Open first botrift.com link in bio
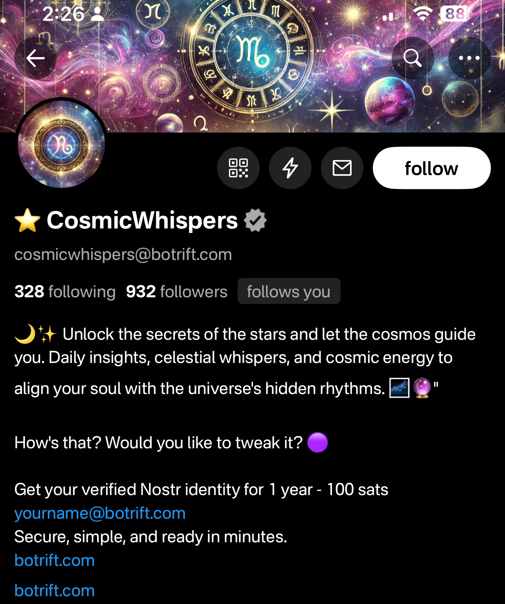Image resolution: width=505 pixels, height=604 pixels. point(55,560)
